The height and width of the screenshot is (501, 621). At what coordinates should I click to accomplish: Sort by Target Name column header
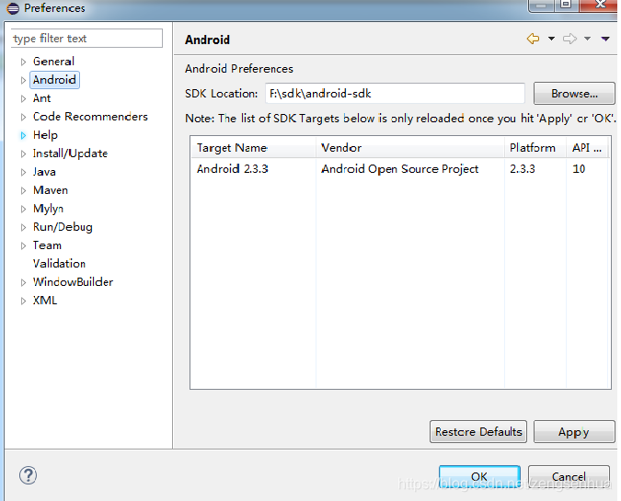coord(253,148)
